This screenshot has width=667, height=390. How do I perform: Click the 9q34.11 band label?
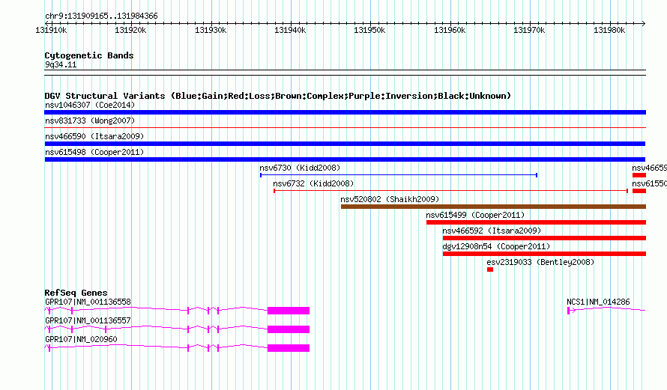(x=61, y=64)
